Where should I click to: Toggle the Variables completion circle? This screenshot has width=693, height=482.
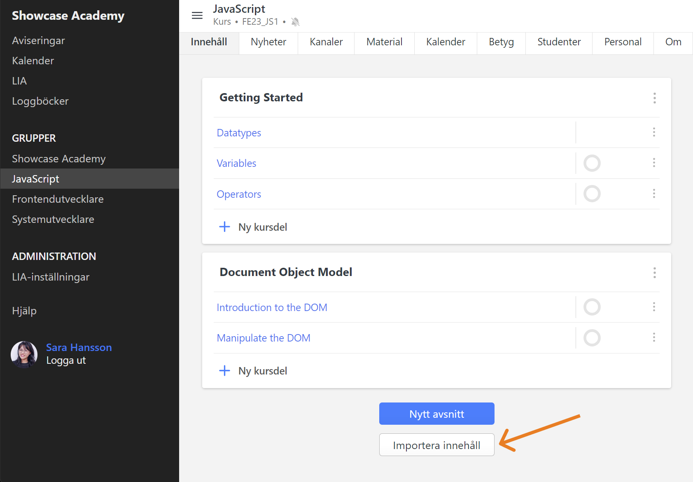[592, 163]
